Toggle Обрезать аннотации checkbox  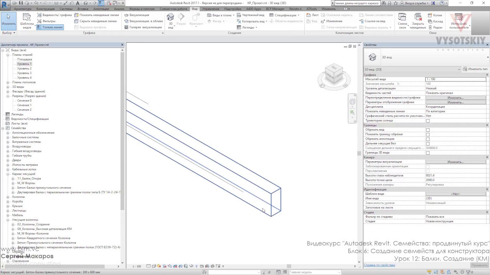428,139
